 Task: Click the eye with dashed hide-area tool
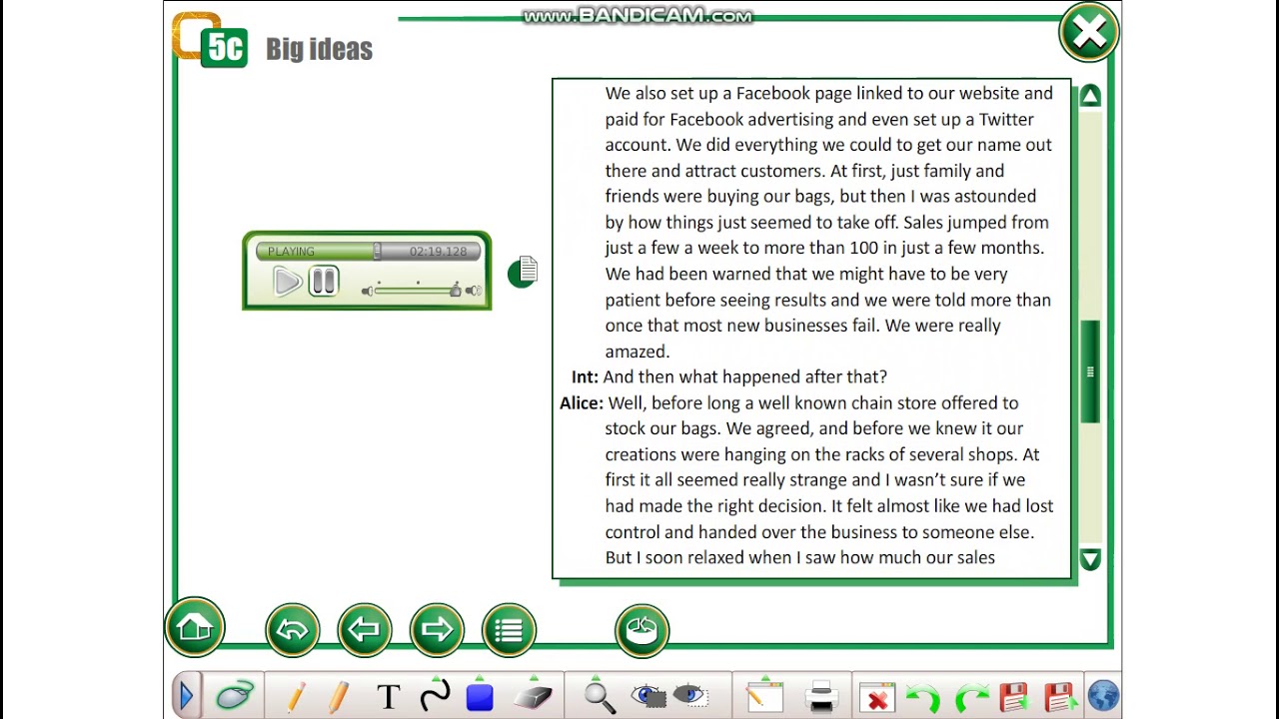tap(690, 696)
